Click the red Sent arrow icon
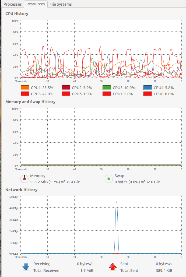Screen dimensions: 186x277 tap(113, 267)
